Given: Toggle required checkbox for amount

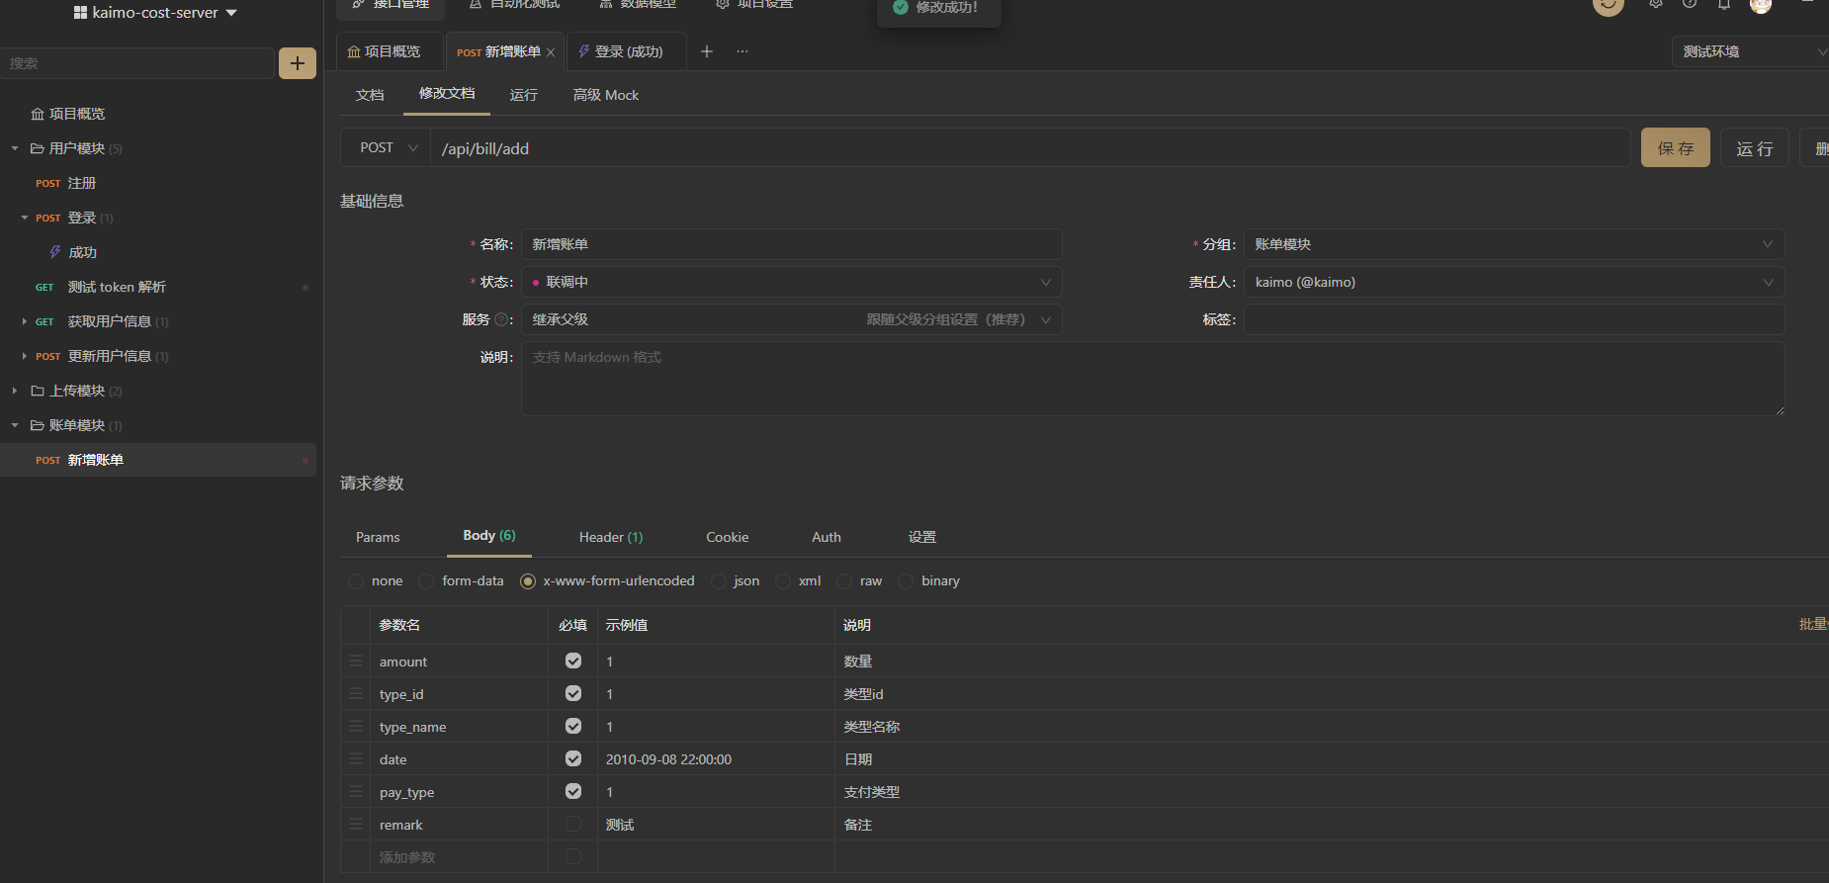Looking at the screenshot, I should pos(573,661).
